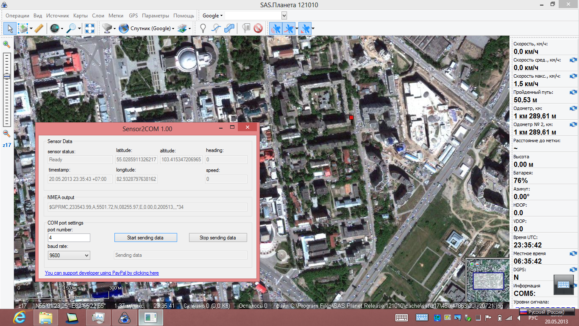Toggle the GPS receiver connection button
Viewport: 579px width, 326px height.
tap(276, 28)
